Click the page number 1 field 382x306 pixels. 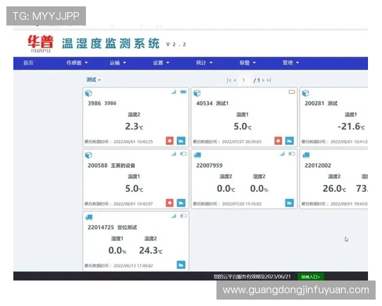coord(243,80)
